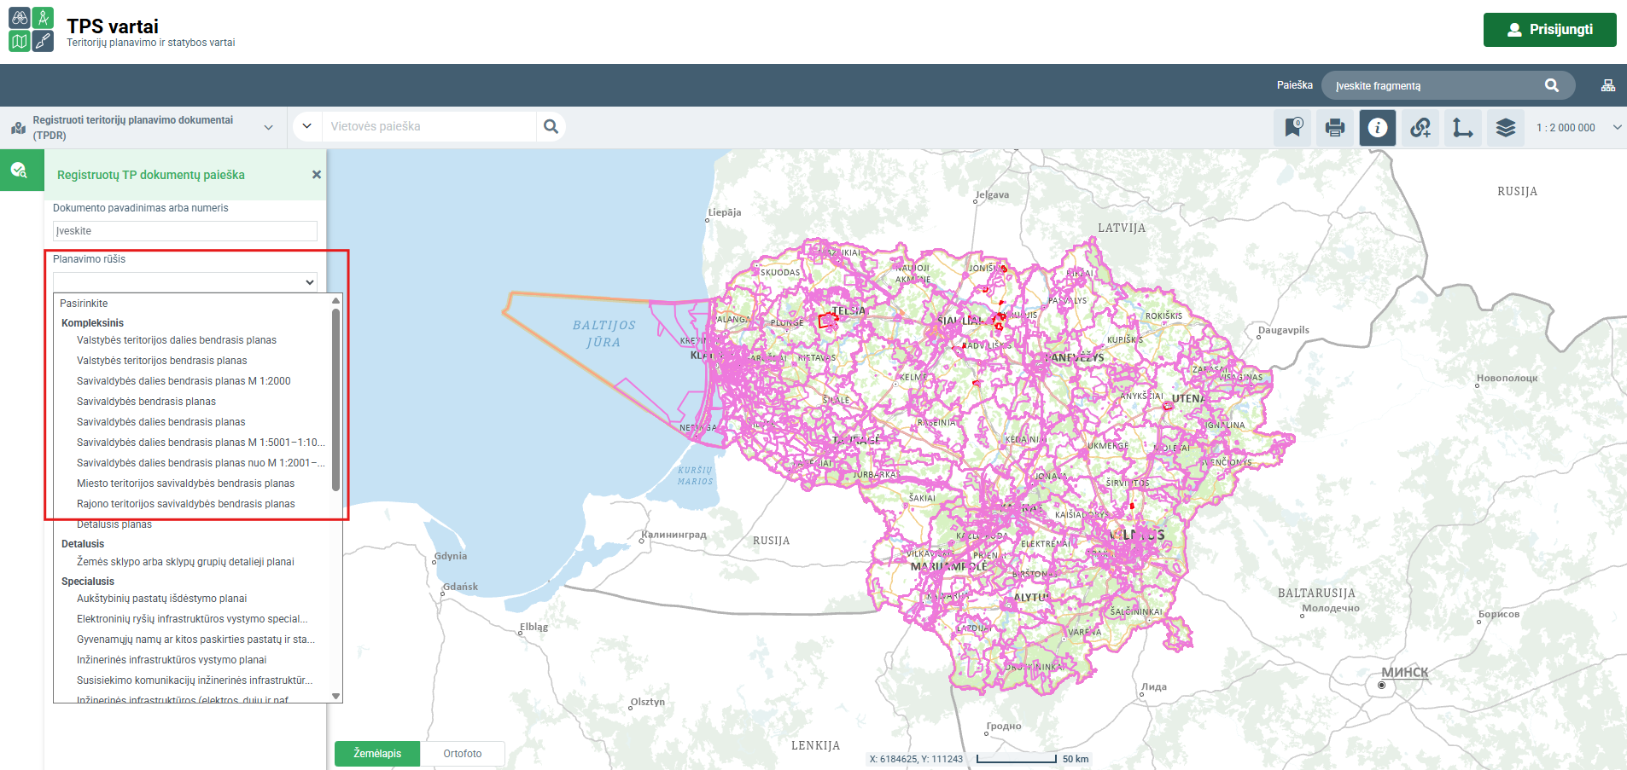Image resolution: width=1627 pixels, height=770 pixels.
Task: Click the document name or number input field
Action: 184,231
